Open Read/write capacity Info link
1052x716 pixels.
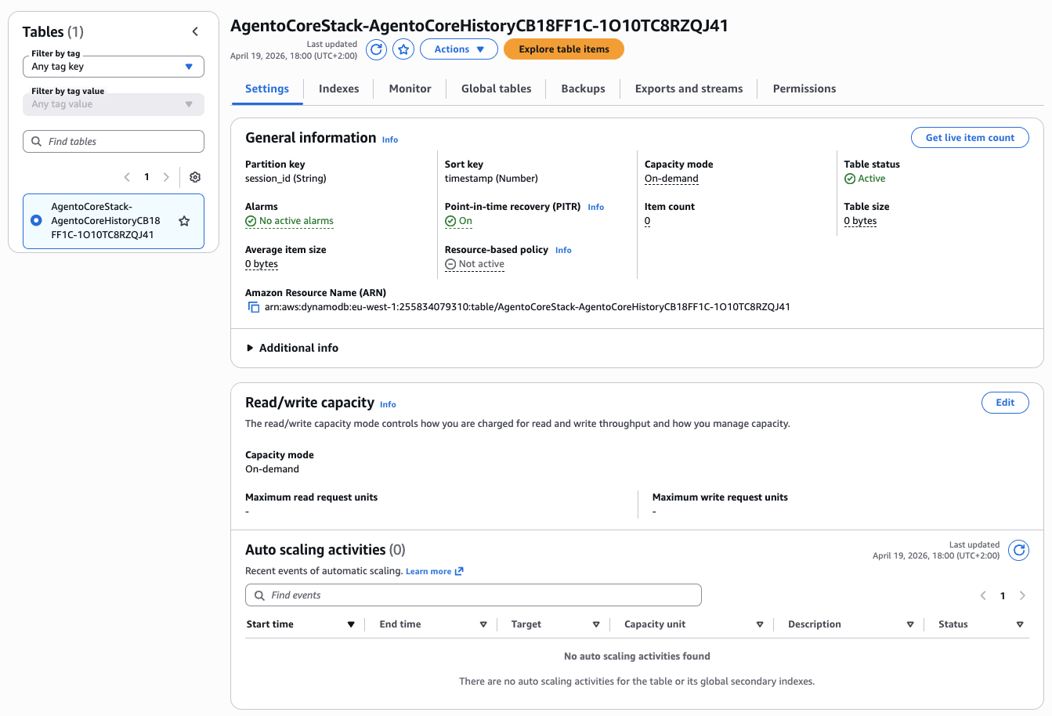388,405
